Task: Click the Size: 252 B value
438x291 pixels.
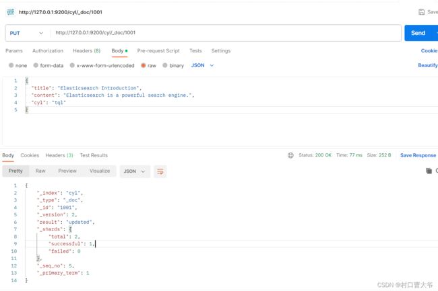Action: [379, 155]
